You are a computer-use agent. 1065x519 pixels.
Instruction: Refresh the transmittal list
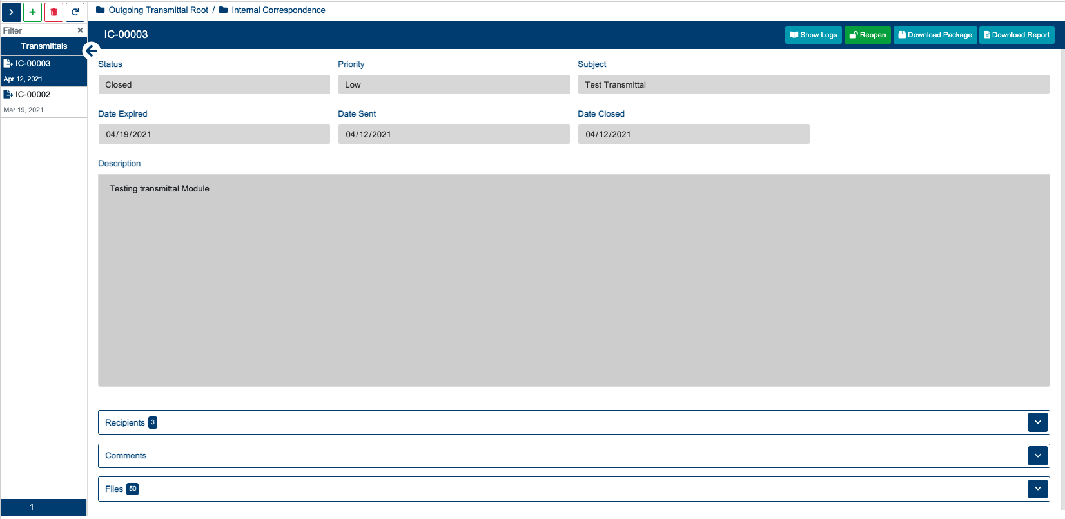click(x=75, y=12)
